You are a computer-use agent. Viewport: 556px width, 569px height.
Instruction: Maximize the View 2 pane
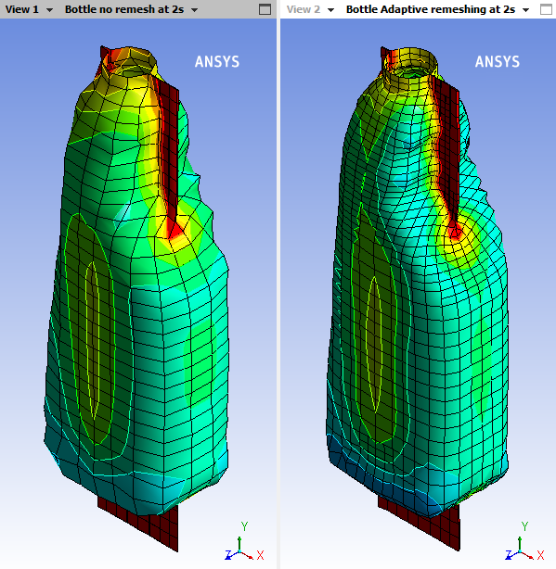[x=546, y=9]
